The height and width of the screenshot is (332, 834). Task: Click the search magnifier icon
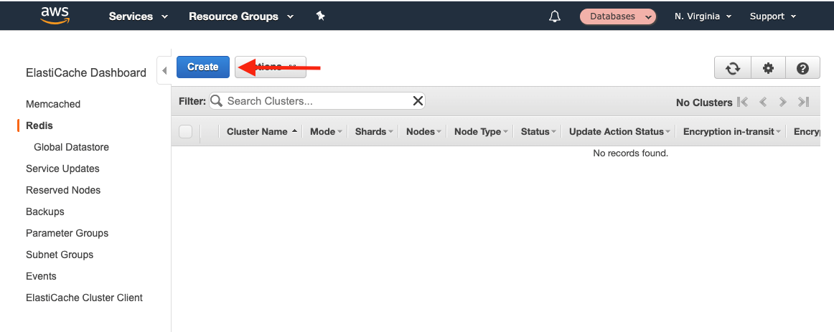point(217,101)
